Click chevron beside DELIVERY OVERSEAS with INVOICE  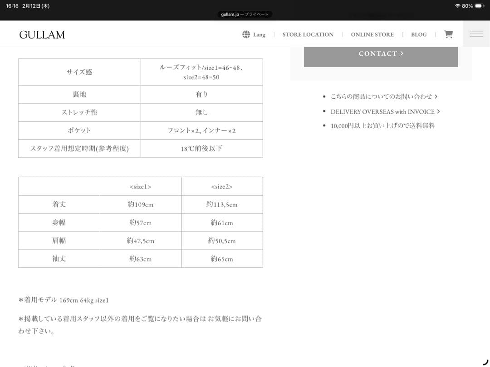pyautogui.click(x=438, y=111)
